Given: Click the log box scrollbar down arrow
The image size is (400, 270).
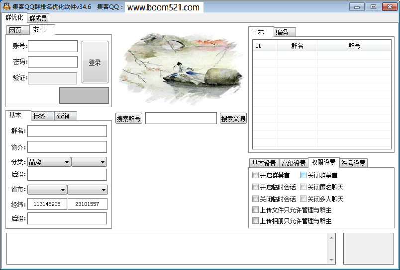Looking at the screenshot, I should click(331, 260).
